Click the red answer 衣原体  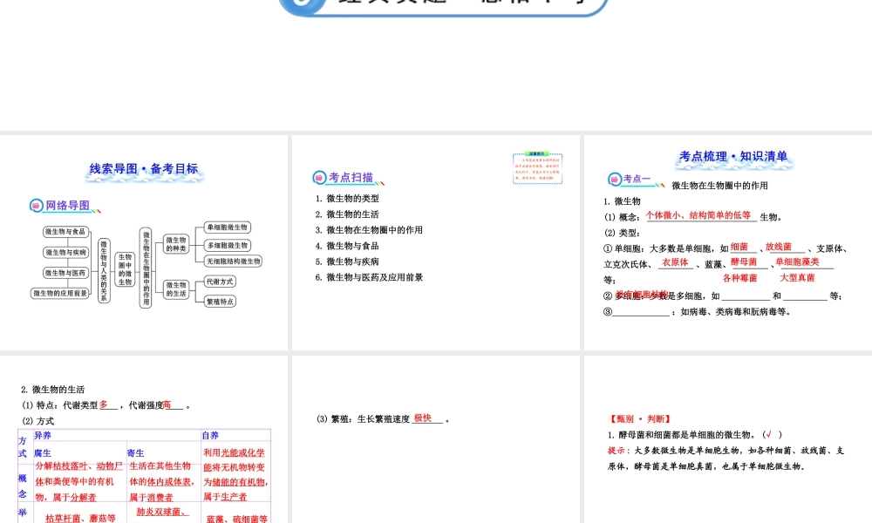pos(675,262)
